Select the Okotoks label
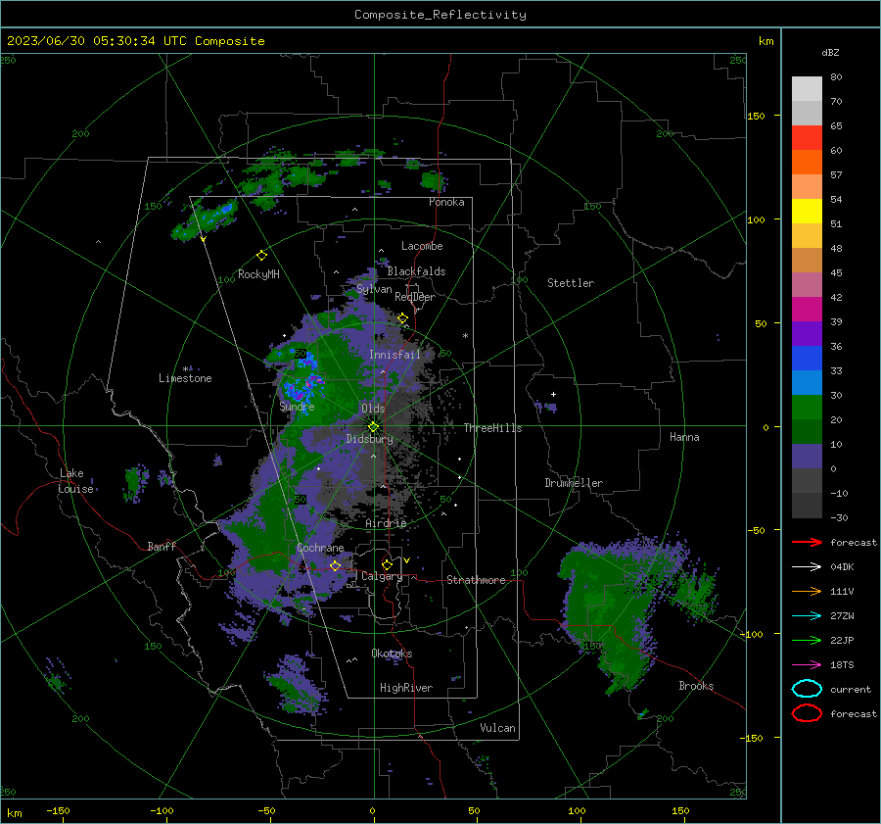 point(392,654)
